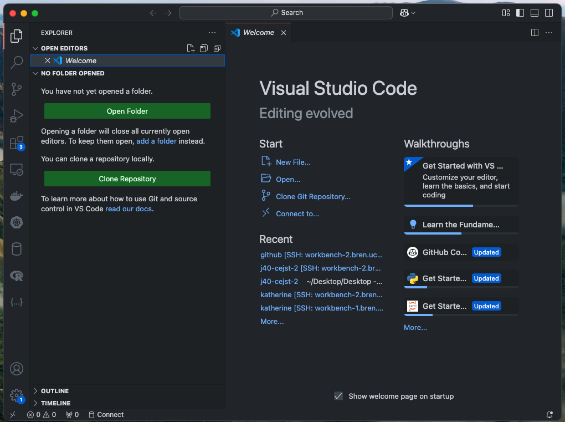Close Welcome from Open Editors list
565x422 pixels.
[x=47, y=60]
